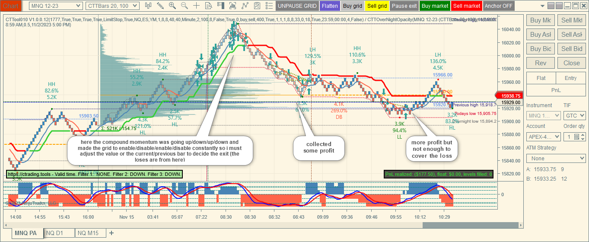
Task: Click the Sell Ask button
Action: [x=572, y=35]
